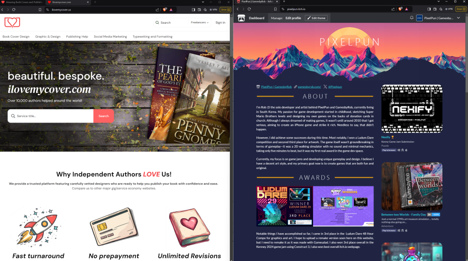Image resolution: width=468 pixels, height=261 pixels.
Task: Open the Error menu in the pixelpun window
Action: point(461,9)
